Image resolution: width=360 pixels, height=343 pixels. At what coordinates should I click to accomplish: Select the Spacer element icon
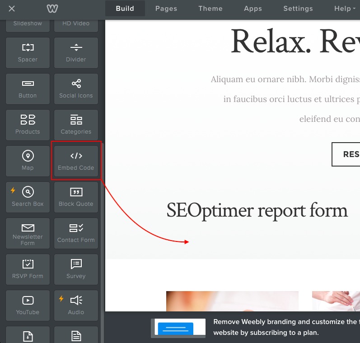[28, 53]
